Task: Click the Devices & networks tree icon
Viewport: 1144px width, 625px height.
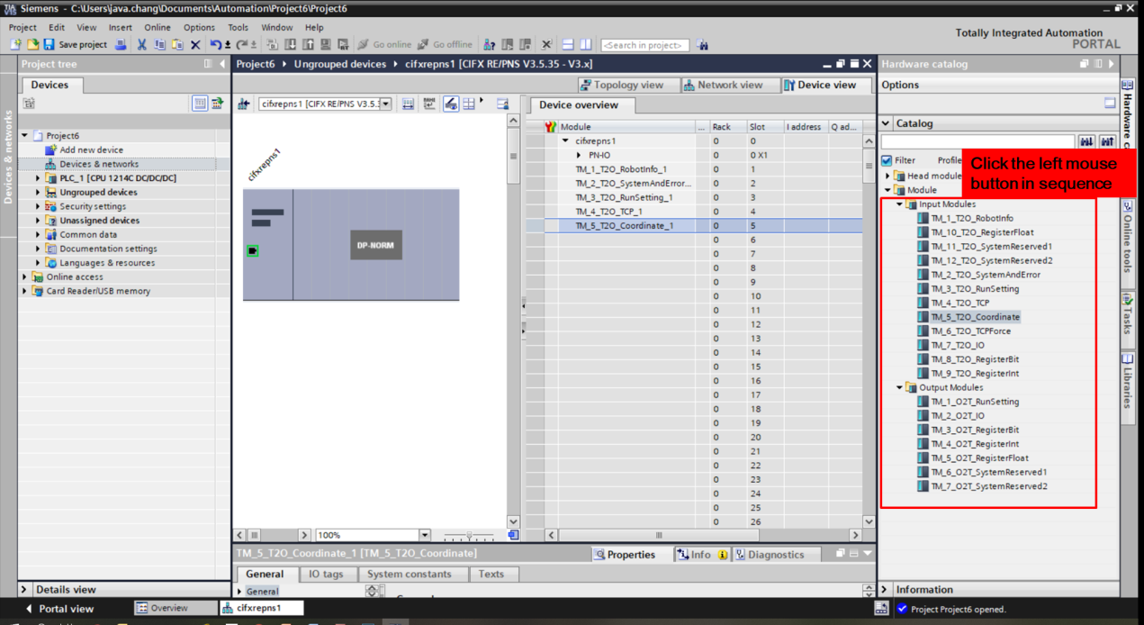Action: [51, 164]
